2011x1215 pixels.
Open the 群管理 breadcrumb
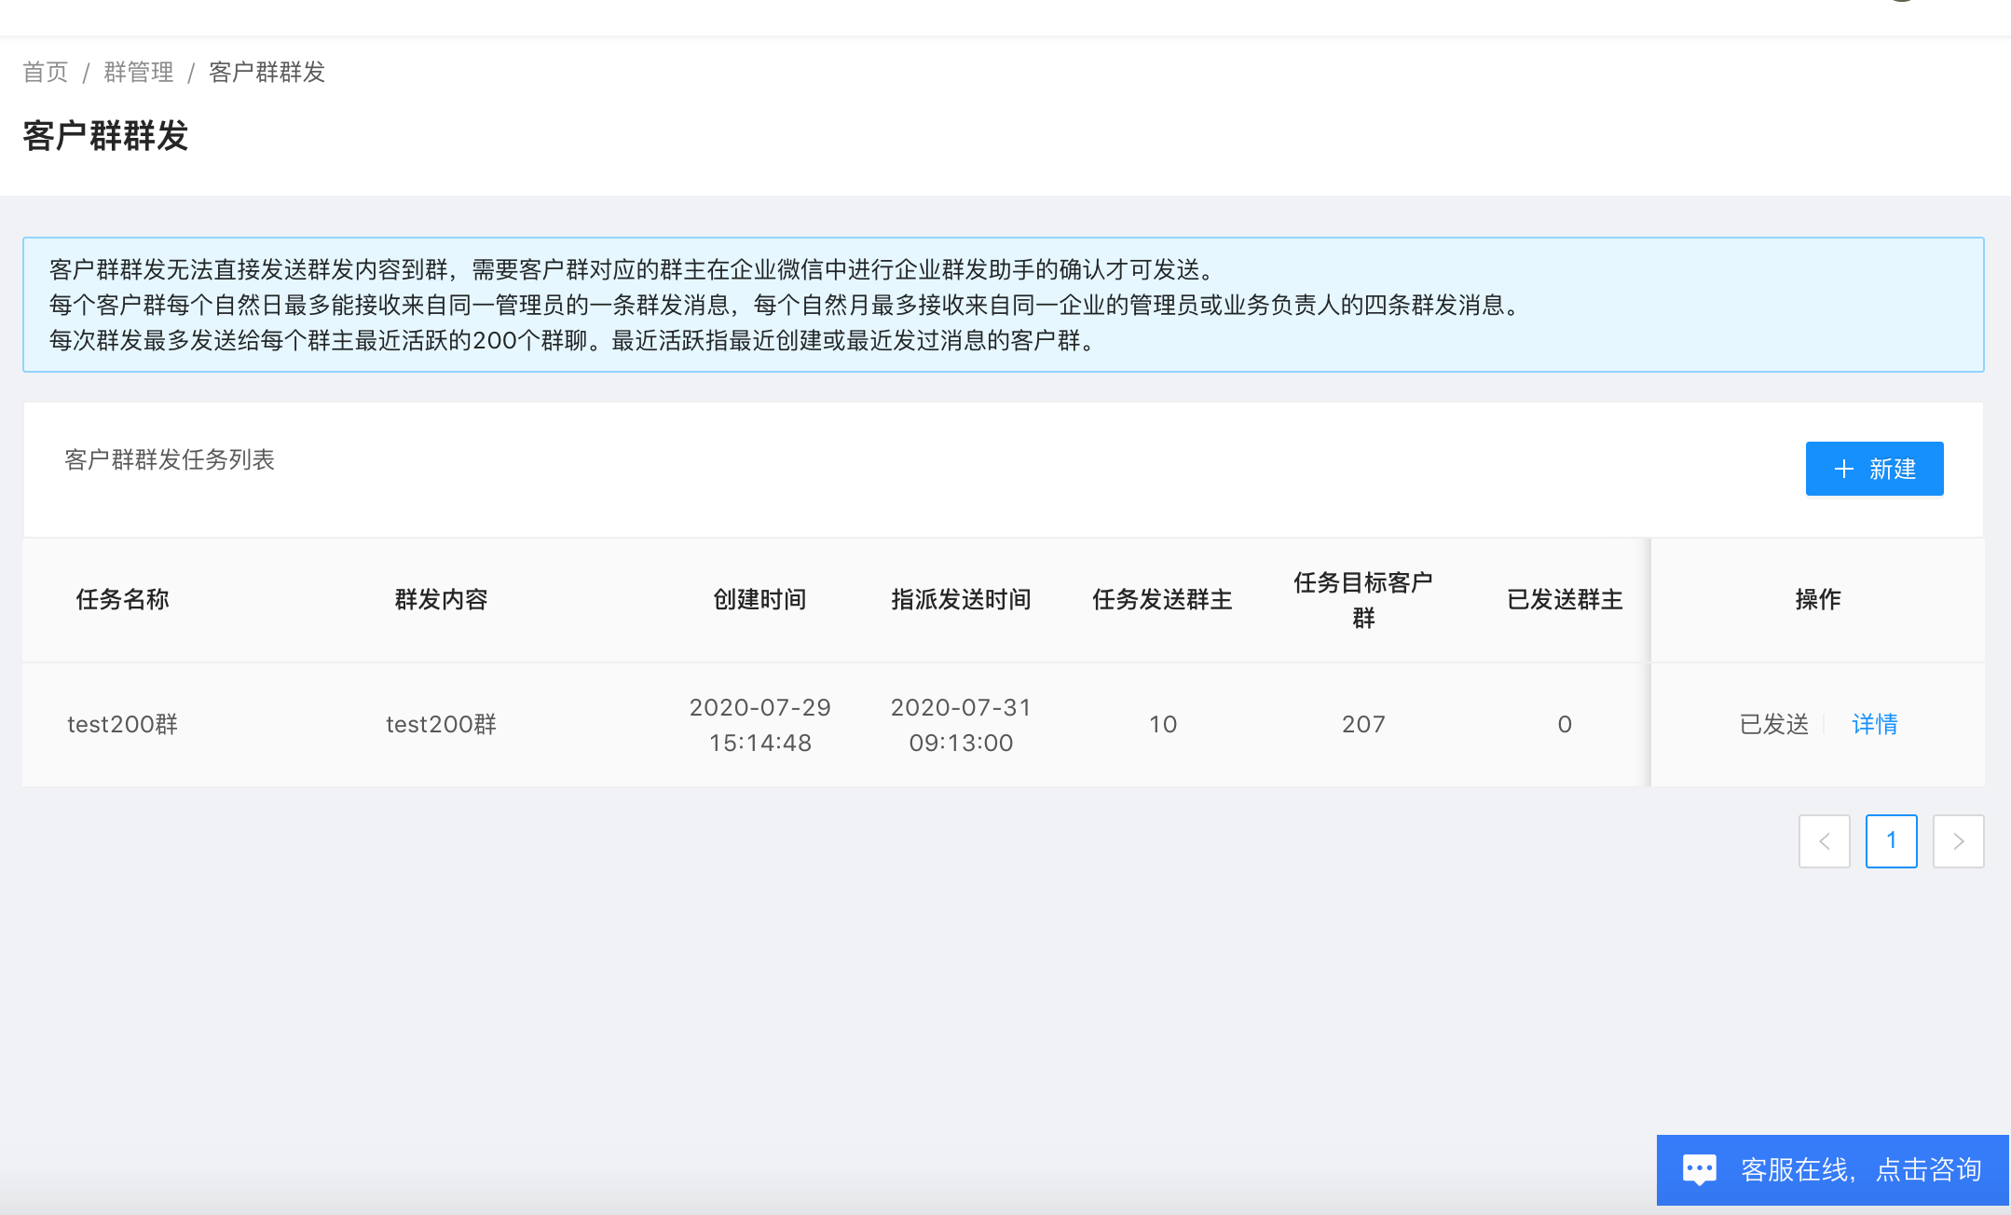coord(139,72)
